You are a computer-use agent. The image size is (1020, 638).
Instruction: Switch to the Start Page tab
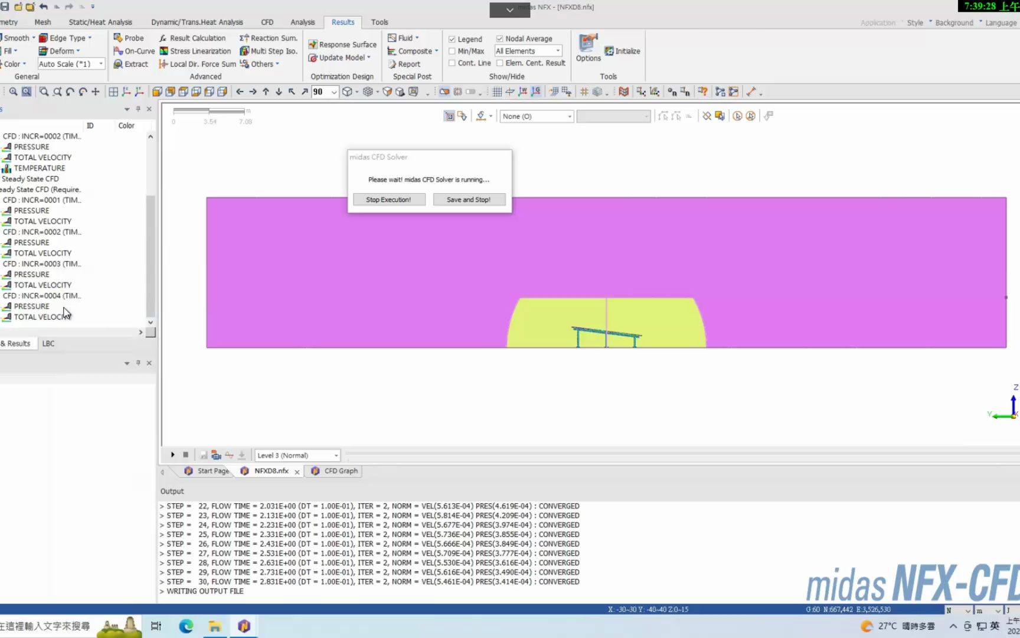point(207,471)
